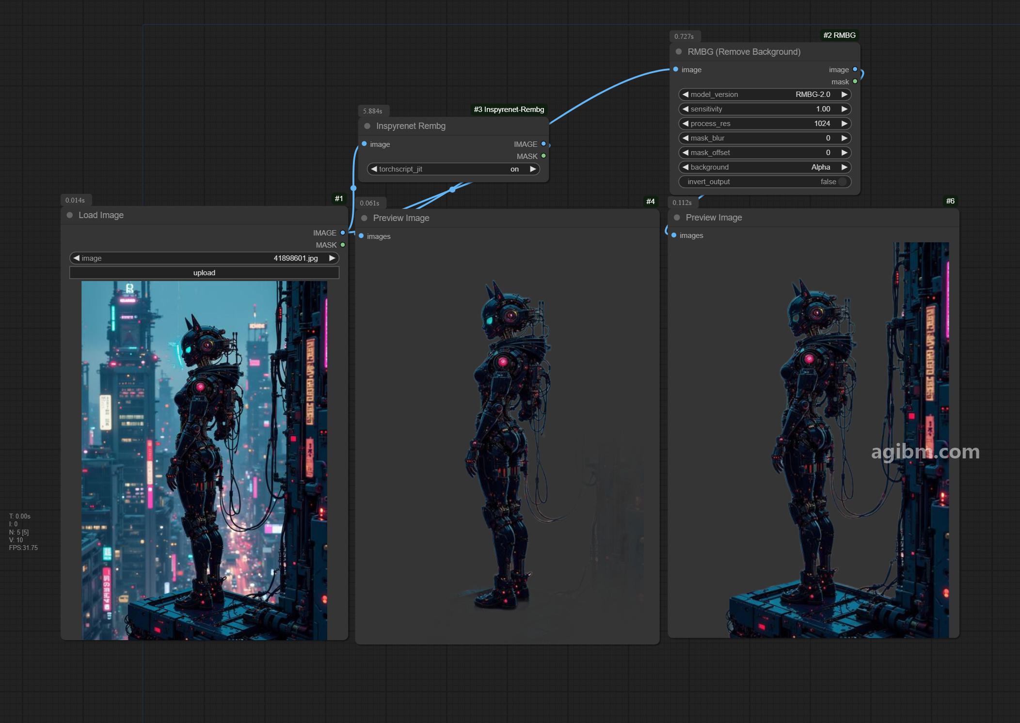Screen dimensions: 1020x723
Task: Click the images input socket of #4 Preview Image
Action: [361, 236]
